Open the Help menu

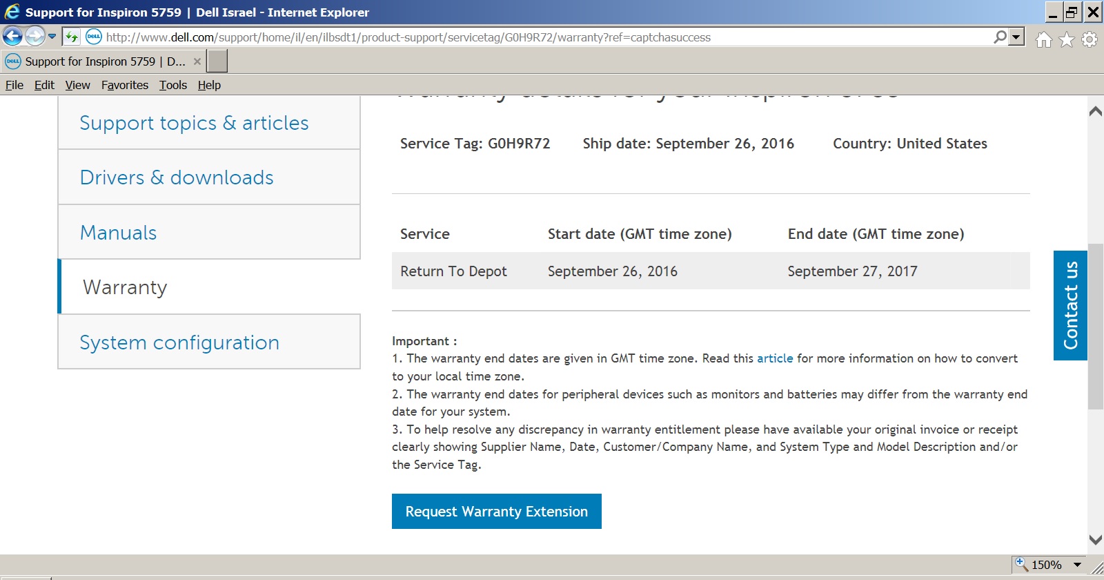209,85
